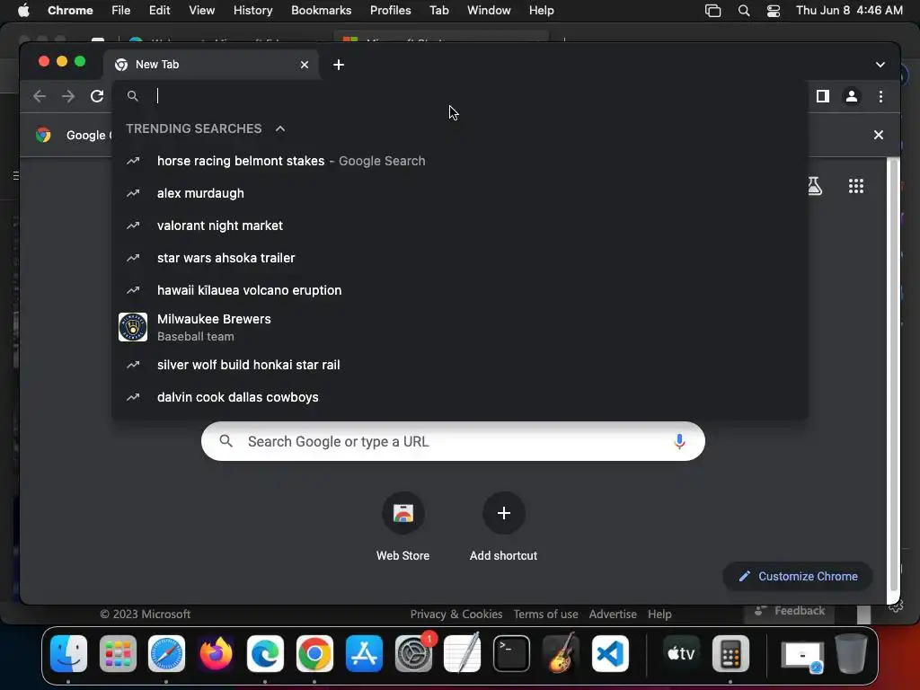Open Finder from the Dock
Screen dimensions: 920x690
[68, 654]
